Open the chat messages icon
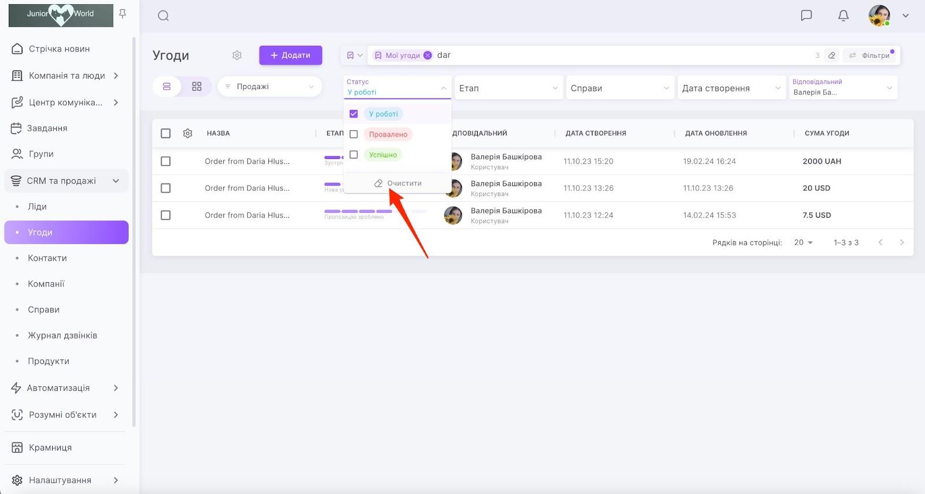 [x=806, y=16]
